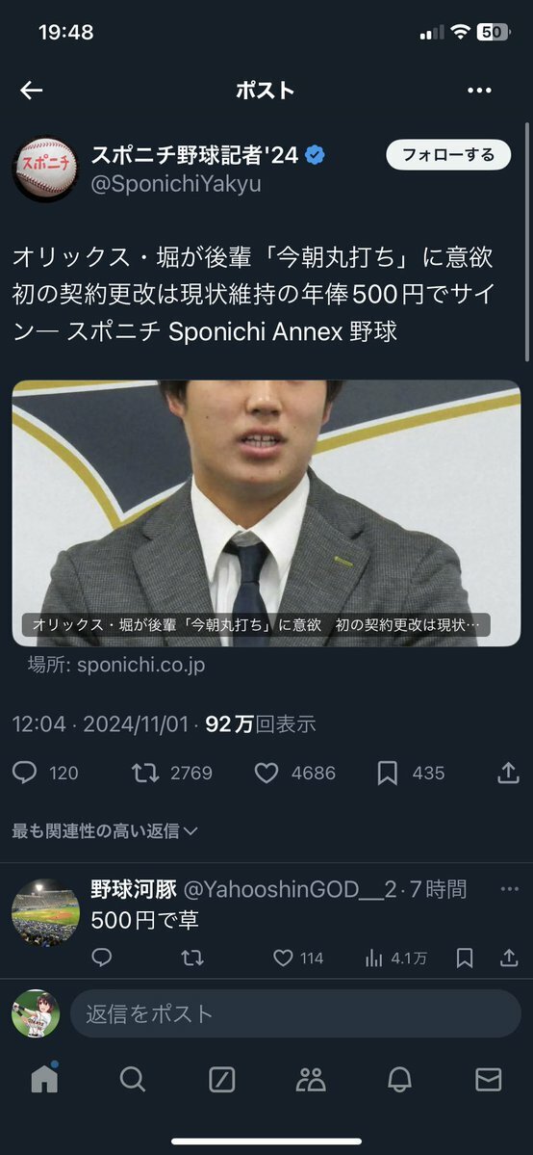Tap the フォローする button
The height and width of the screenshot is (1155, 533).
coord(448,155)
